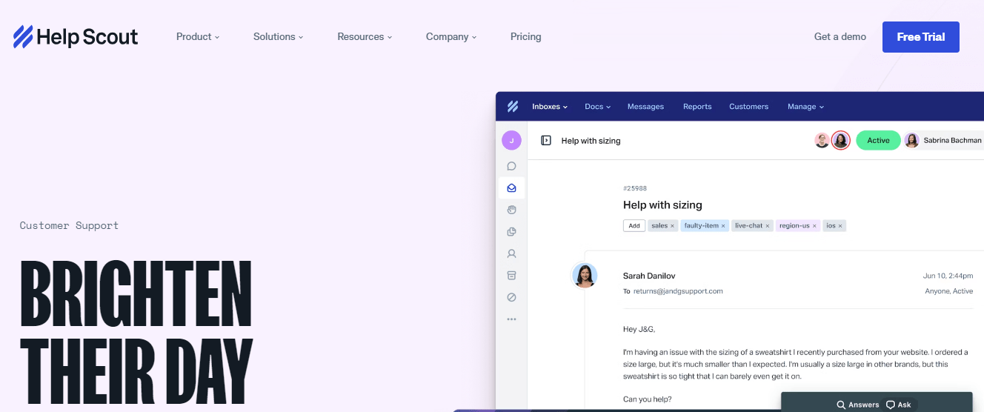Toggle the panel icon beside Help with sizing
984x412 pixels.
pyautogui.click(x=546, y=140)
